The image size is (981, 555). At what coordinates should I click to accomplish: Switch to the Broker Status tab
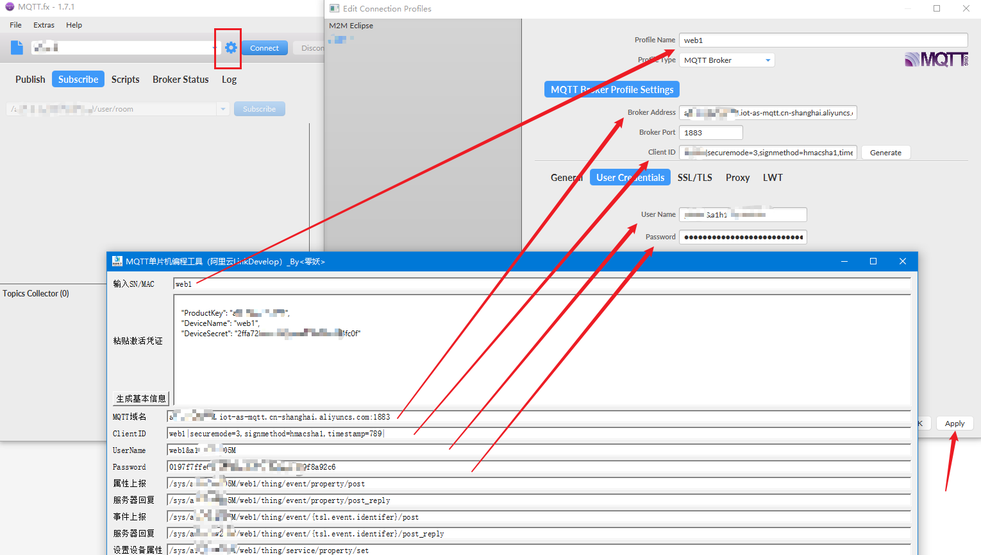coord(181,80)
